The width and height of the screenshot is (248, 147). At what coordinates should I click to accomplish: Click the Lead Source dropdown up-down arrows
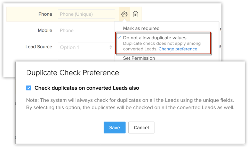click(x=111, y=47)
